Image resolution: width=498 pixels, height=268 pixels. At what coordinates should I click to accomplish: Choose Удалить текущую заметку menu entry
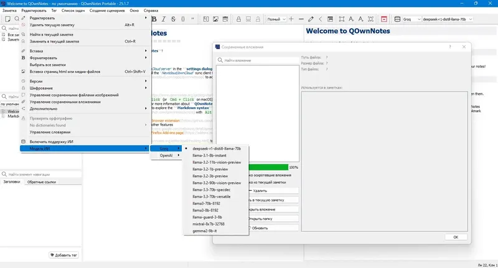pos(85,25)
